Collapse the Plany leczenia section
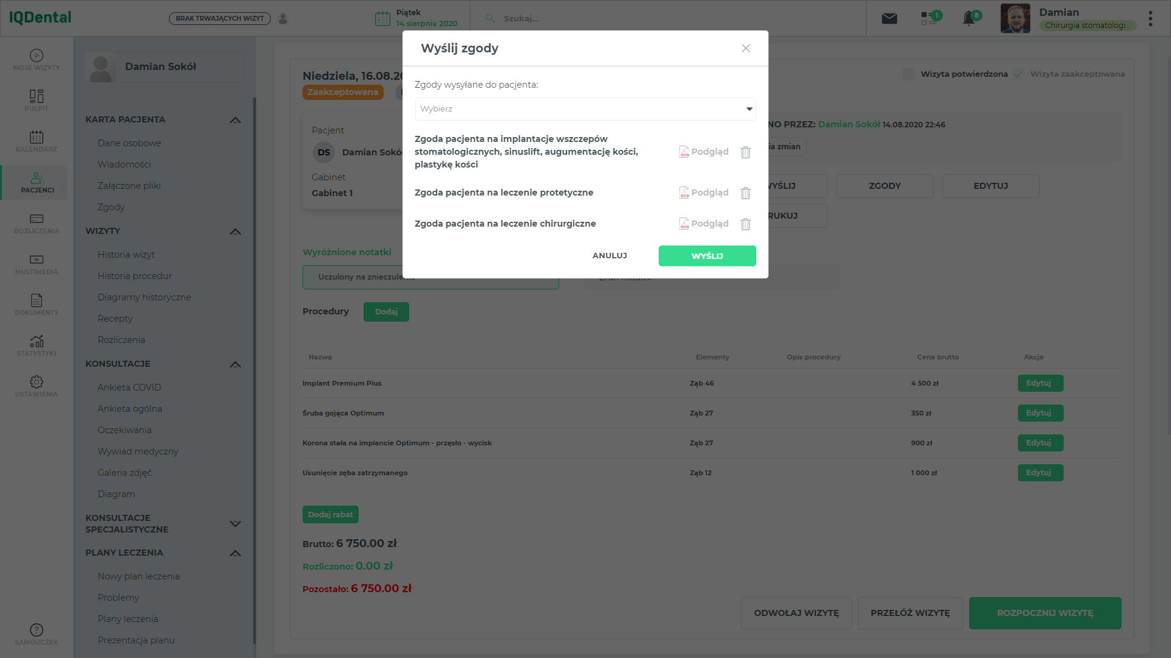 point(235,553)
